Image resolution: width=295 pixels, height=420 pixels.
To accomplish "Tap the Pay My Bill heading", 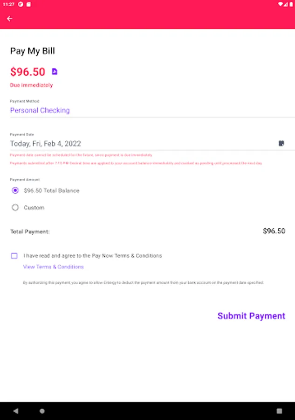I will [x=33, y=51].
